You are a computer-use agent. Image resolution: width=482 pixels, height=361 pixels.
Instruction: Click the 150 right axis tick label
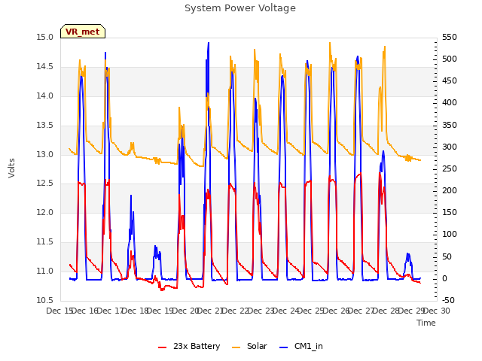point(450,212)
